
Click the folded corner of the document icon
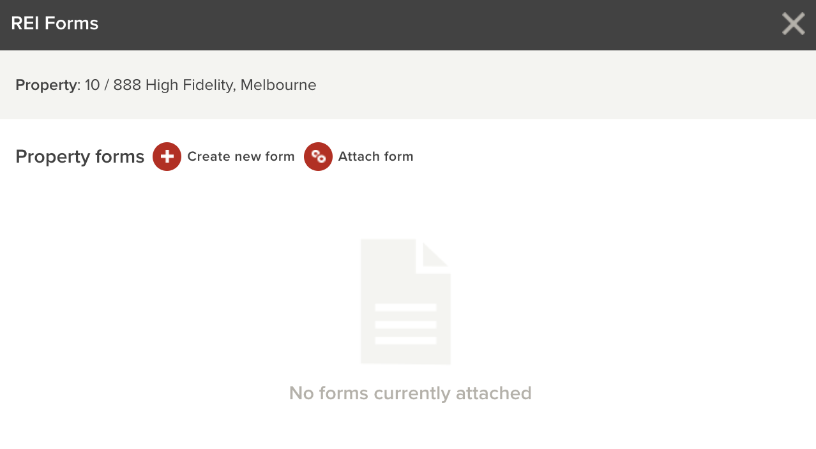click(x=435, y=255)
